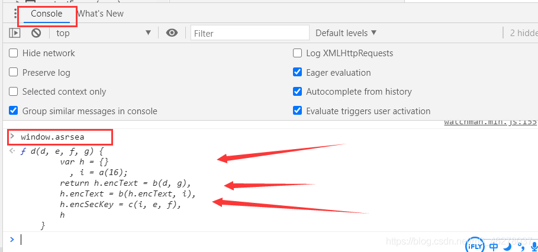Image resolution: width=538 pixels, height=252 pixels.
Task: Select the Console tab
Action: tap(47, 14)
